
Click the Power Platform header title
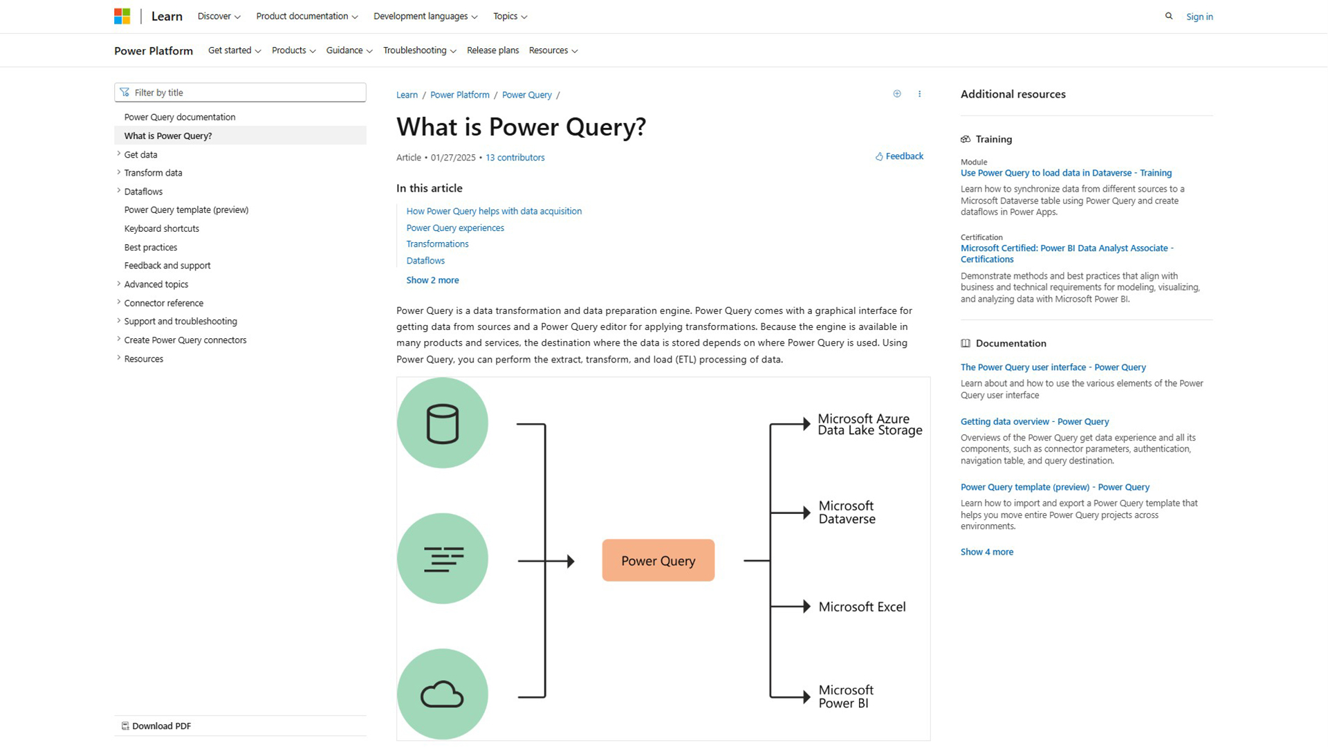(154, 50)
